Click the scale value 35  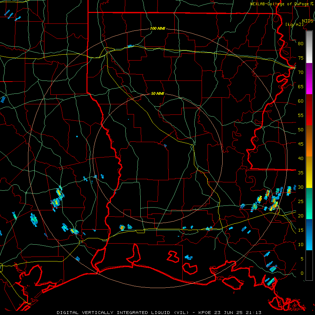pos(301,173)
